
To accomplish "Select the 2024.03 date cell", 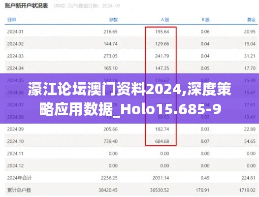I will tap(15, 56).
